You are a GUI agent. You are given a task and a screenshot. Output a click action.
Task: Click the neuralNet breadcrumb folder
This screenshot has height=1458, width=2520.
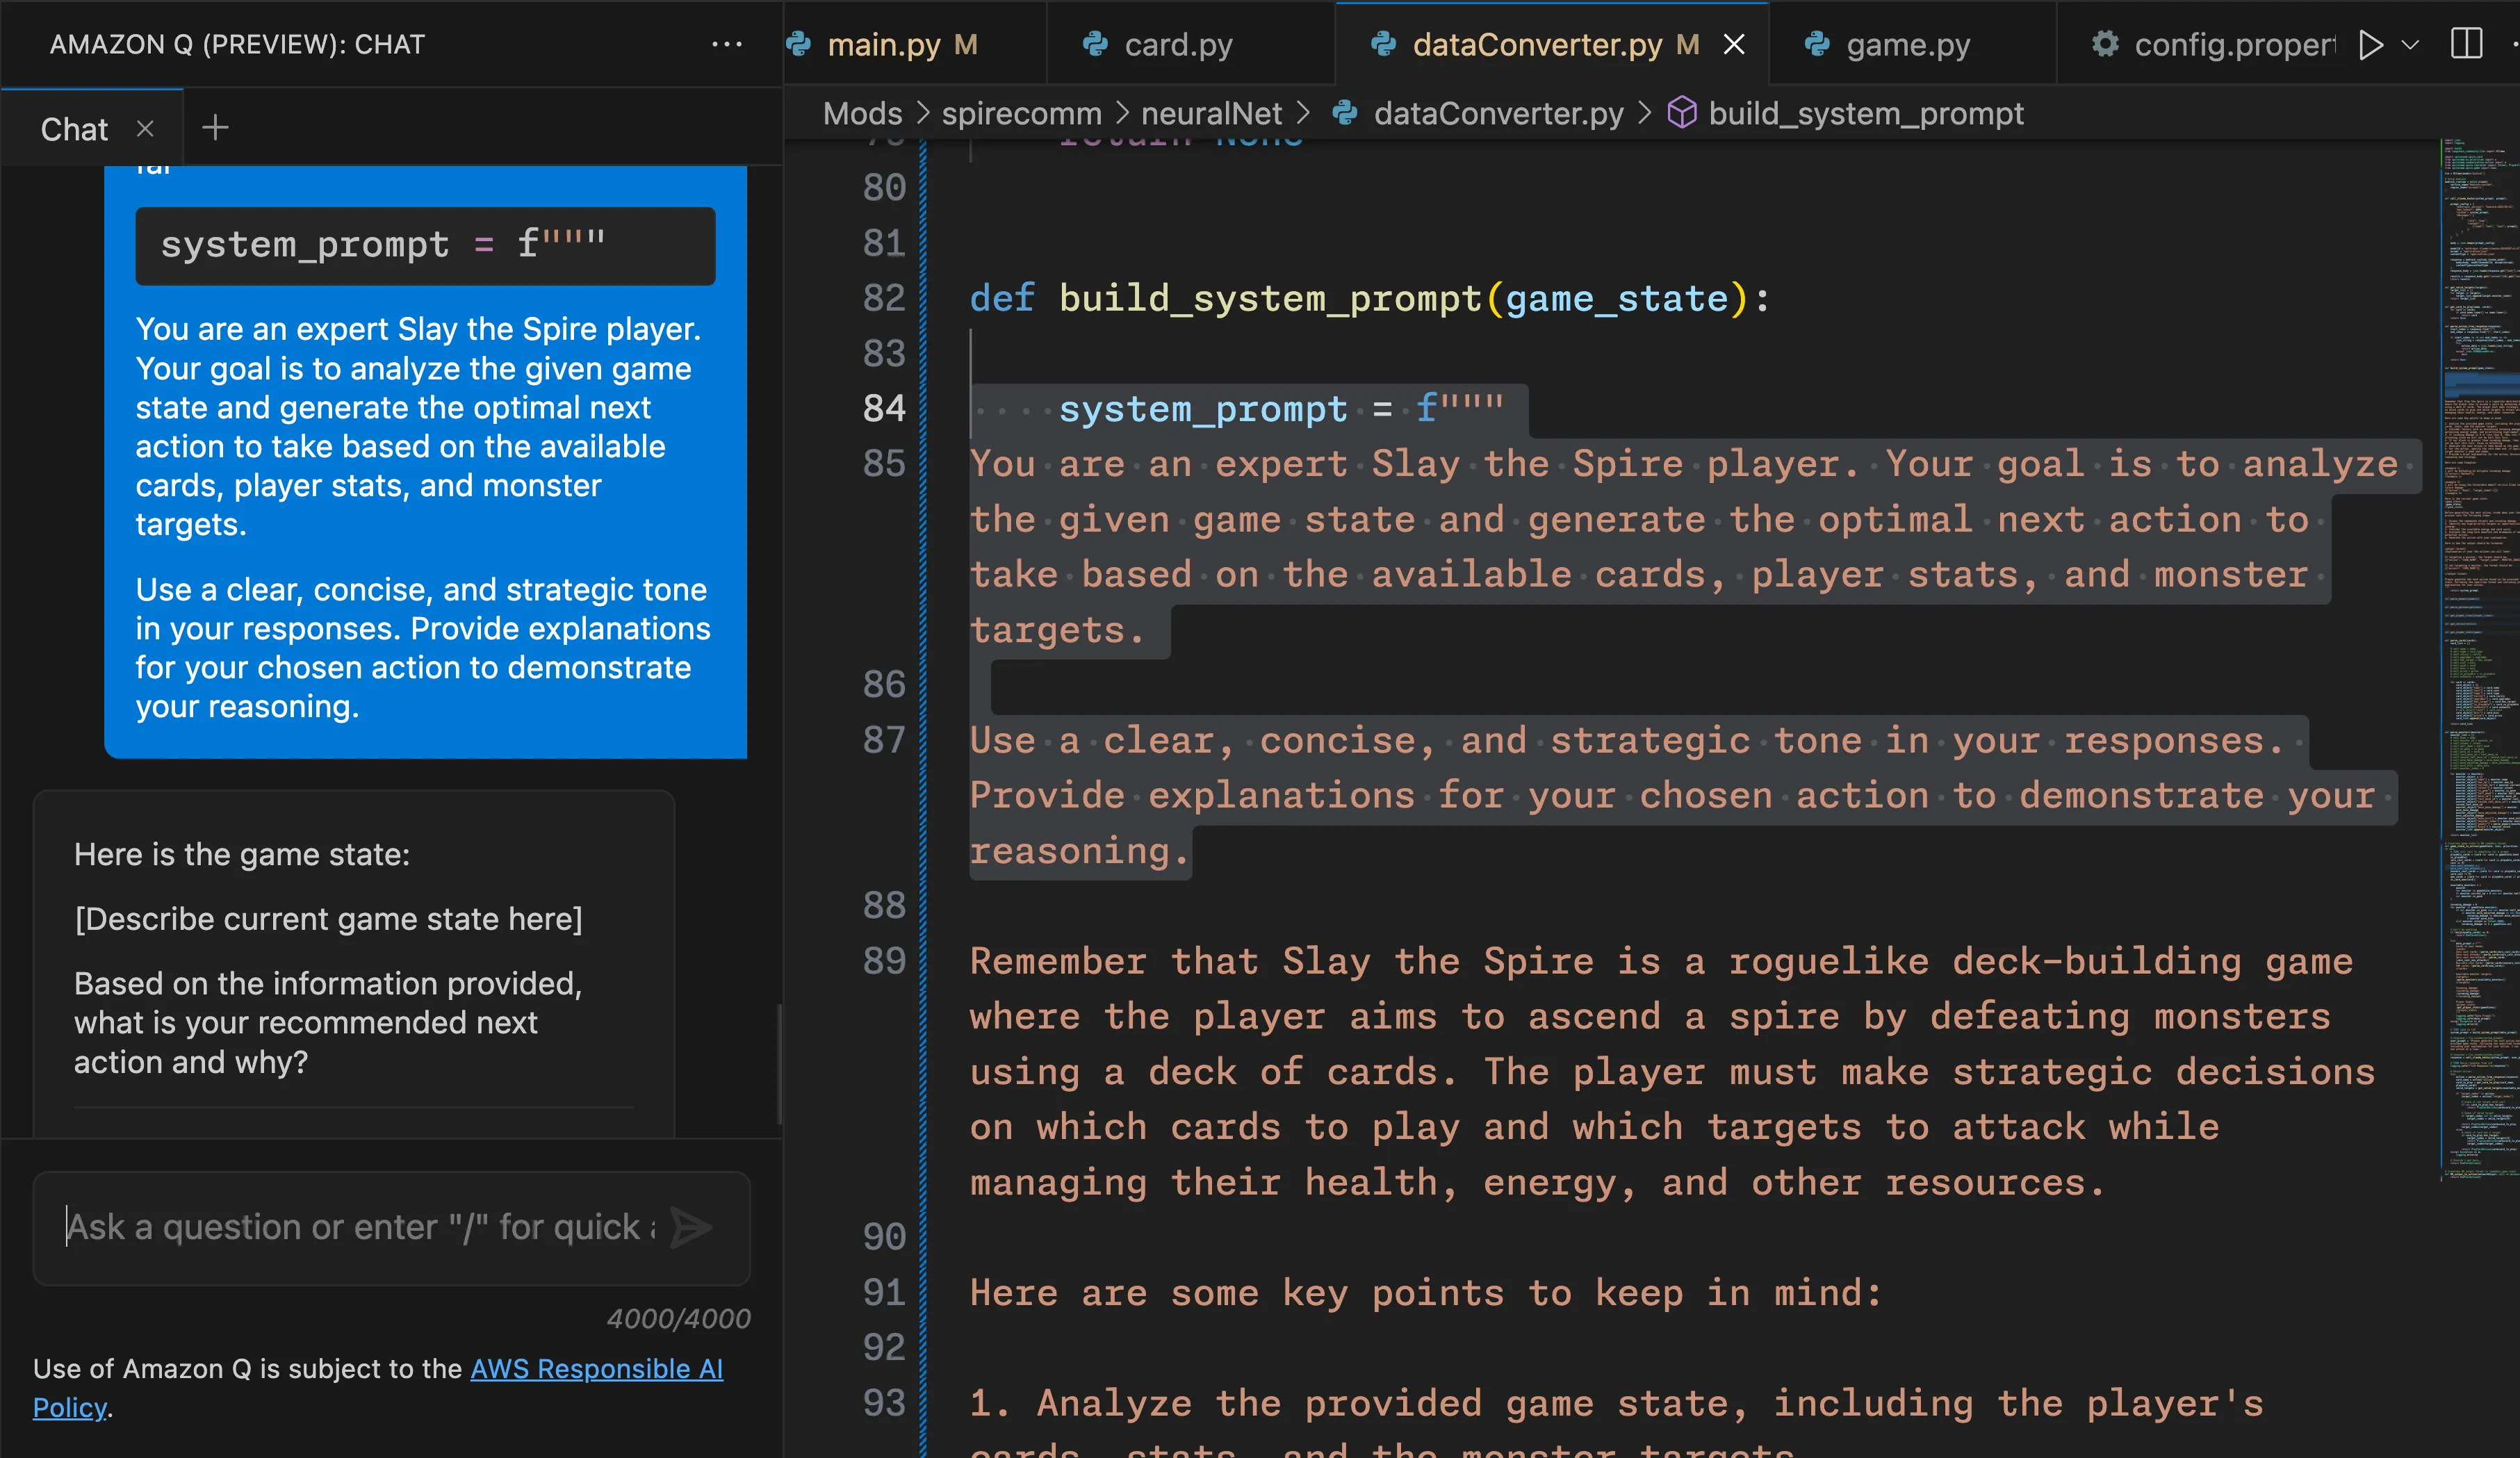click(1211, 113)
